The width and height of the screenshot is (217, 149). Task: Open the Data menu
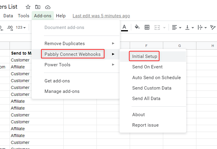[x=8, y=16]
